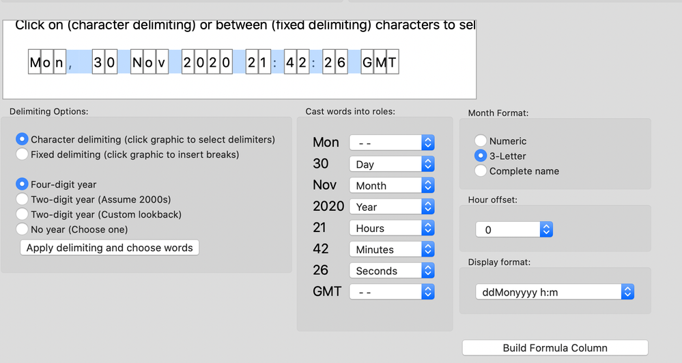Click the letter G in GMT graphic
682x363 pixels.
coord(367,63)
